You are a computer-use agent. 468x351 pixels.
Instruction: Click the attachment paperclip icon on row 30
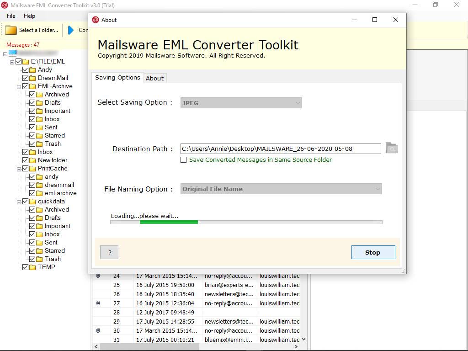pyautogui.click(x=98, y=330)
